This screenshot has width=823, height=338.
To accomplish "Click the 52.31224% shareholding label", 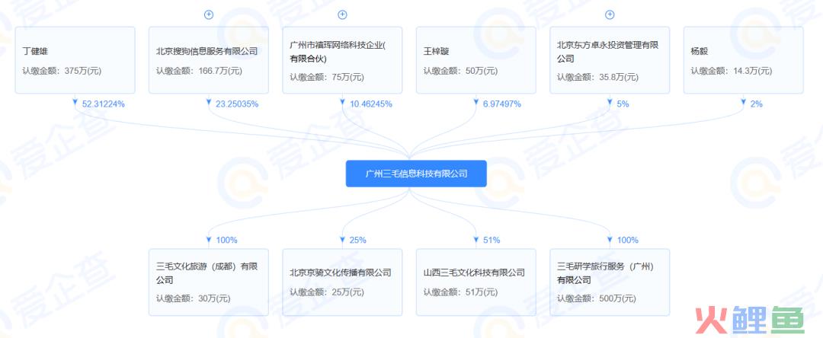I will tap(104, 104).
